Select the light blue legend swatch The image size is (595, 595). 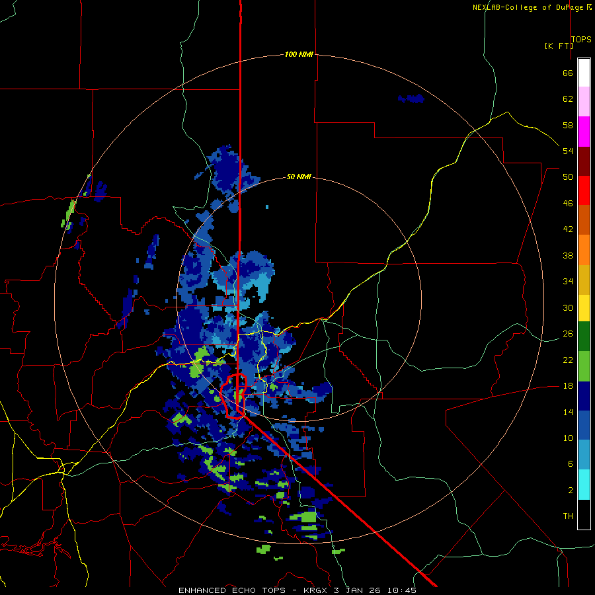pos(584,455)
